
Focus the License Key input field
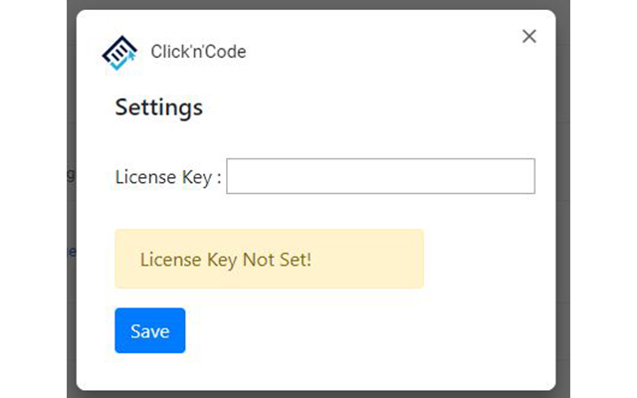(380, 176)
